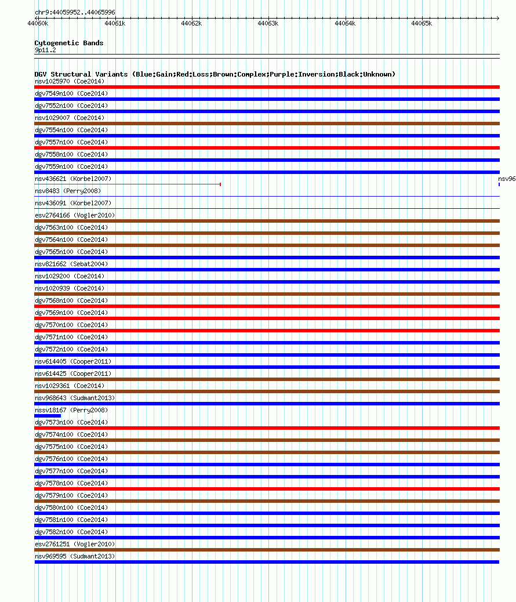Select the dgv7557n100 (Coe2014) label
This screenshot has height=602, width=516.
71,143
